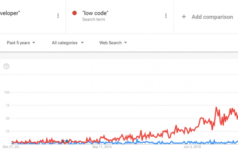Click the Note marker on the chart
This screenshot has width=238, height=158.
click(x=65, y=141)
